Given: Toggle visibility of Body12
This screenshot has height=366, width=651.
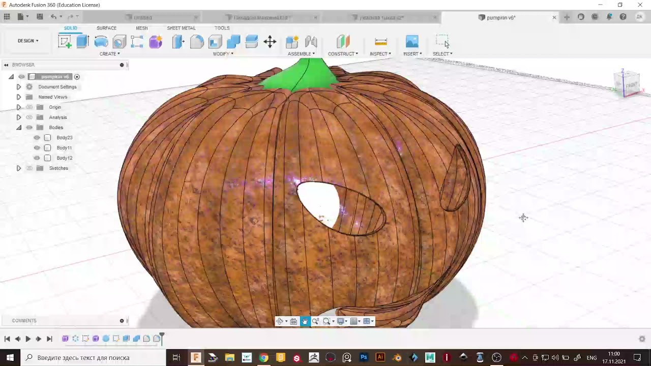Looking at the screenshot, I should (x=37, y=158).
